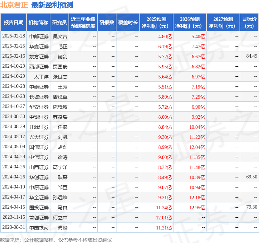Click the 机构简称 column header
The height and width of the screenshot is (243, 259).
pyautogui.click(x=38, y=23)
